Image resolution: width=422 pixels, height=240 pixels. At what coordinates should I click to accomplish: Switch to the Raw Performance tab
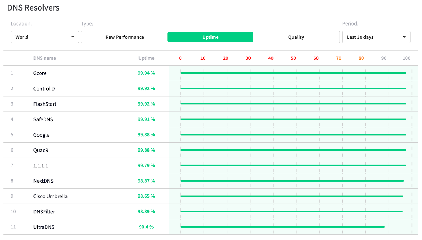point(125,37)
